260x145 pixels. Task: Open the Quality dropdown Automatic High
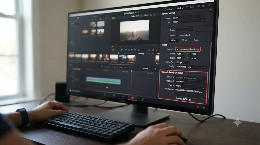pyautogui.click(x=191, y=67)
